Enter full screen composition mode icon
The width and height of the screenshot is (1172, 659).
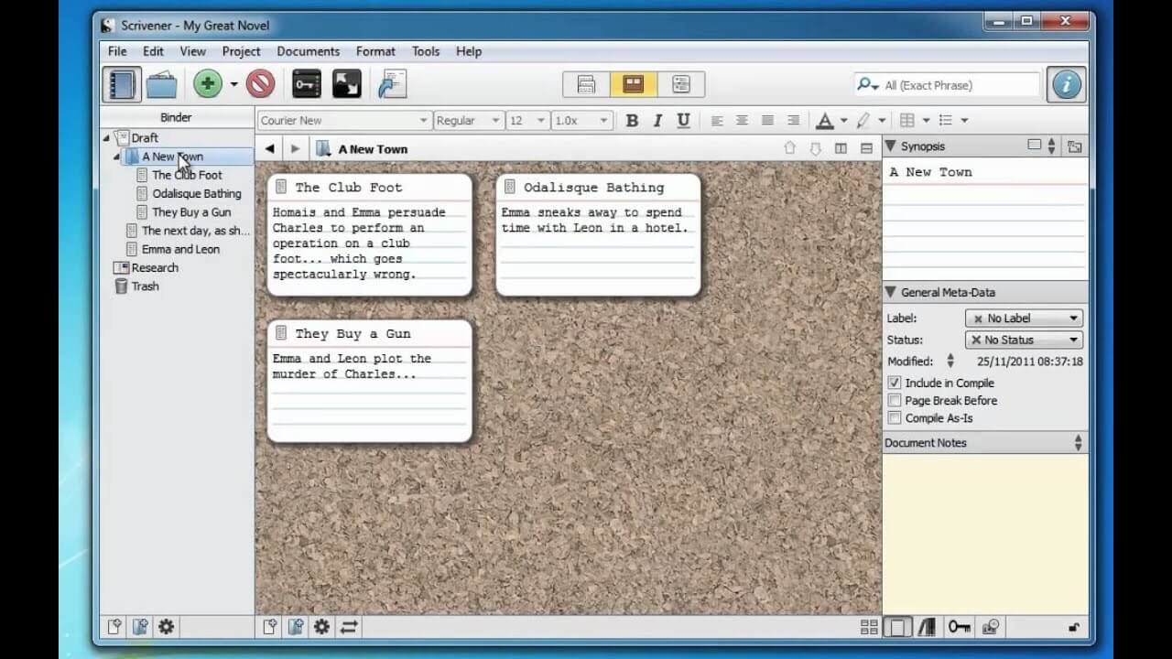pyautogui.click(x=346, y=84)
